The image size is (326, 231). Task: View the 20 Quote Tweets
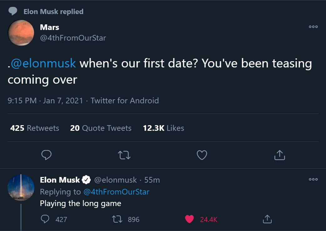point(101,128)
